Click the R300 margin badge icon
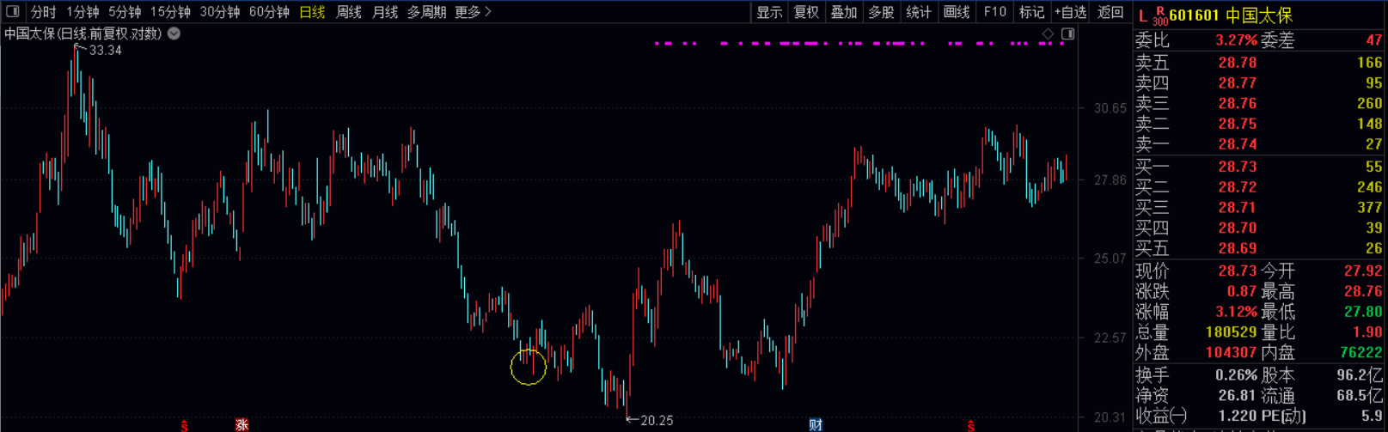1388x432 pixels. coord(1159,16)
